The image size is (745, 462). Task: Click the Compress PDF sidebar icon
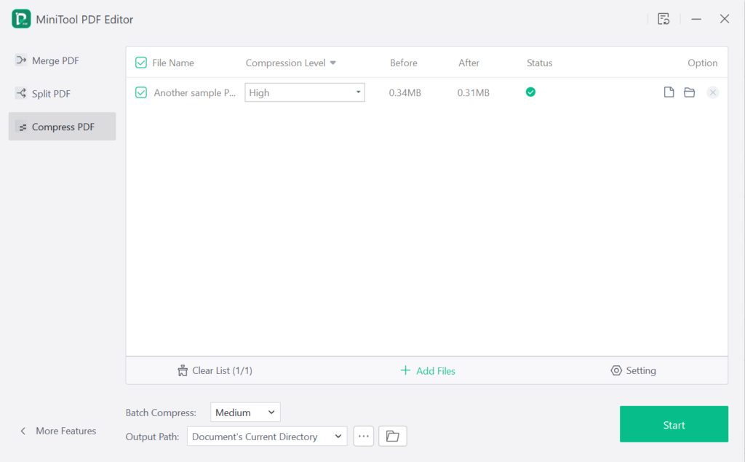click(x=22, y=127)
